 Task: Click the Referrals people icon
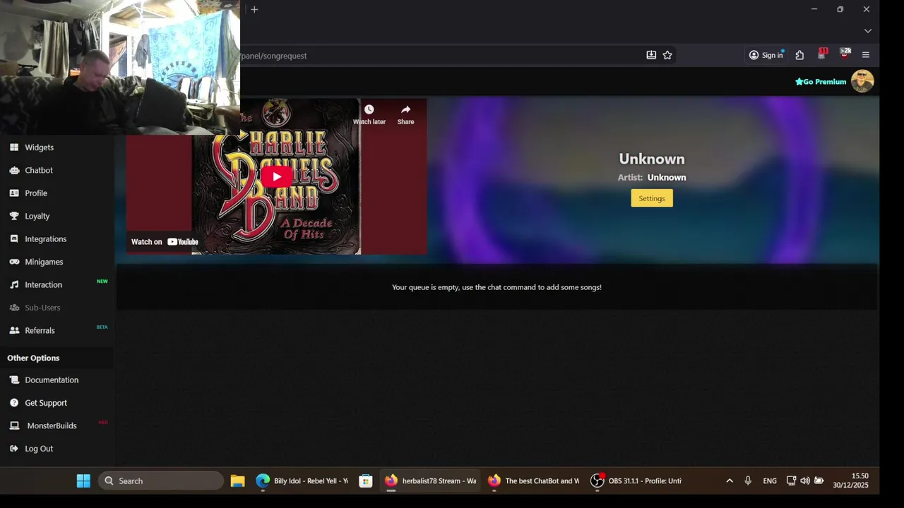click(x=14, y=330)
